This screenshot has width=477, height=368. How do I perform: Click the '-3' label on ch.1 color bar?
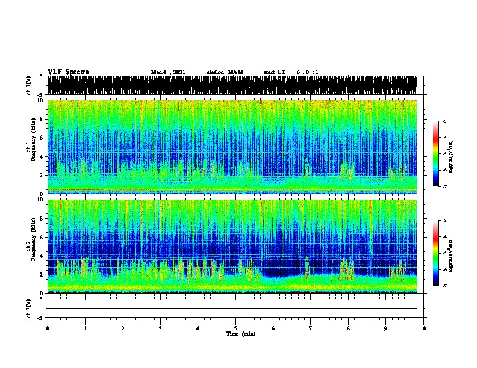pos(444,121)
